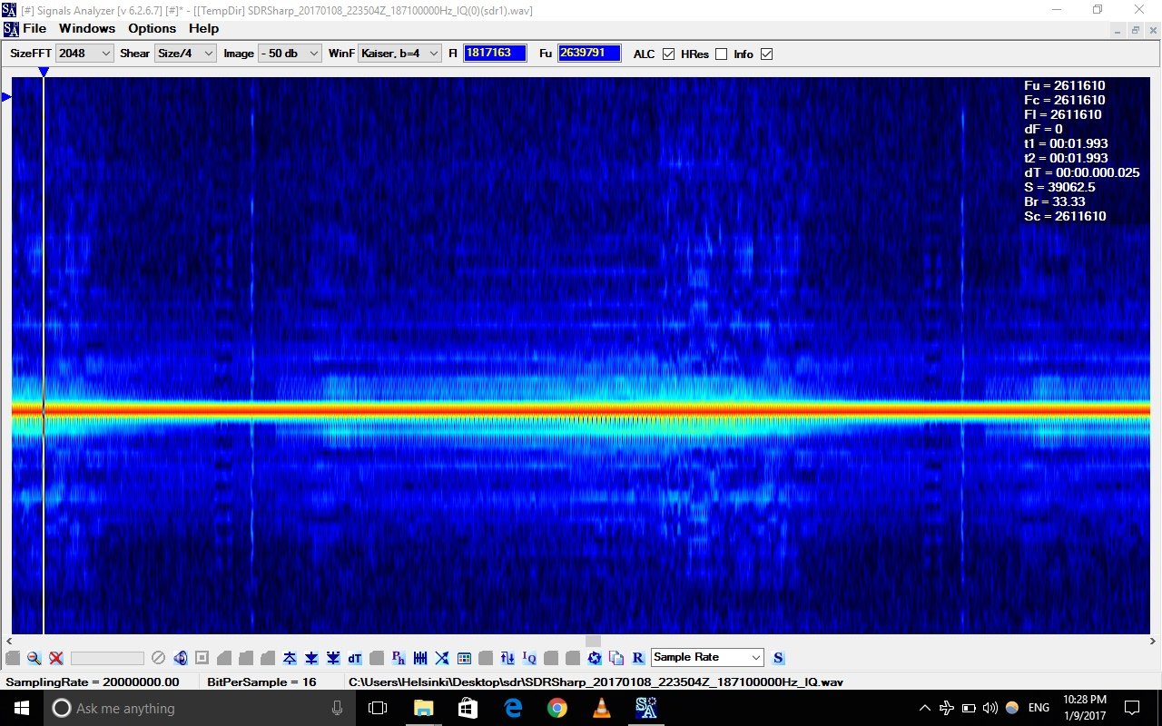1162x726 pixels.
Task: Open the Image -50 db dropdown
Action: tap(290, 54)
